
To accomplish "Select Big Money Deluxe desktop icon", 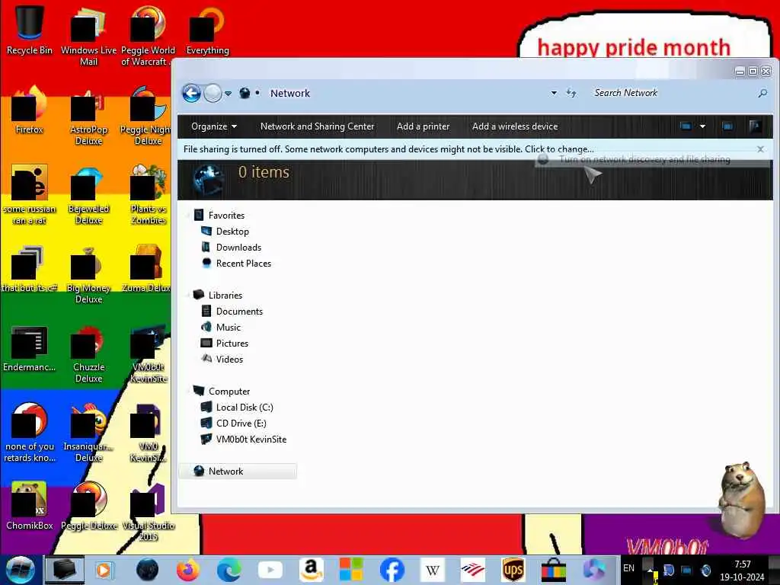I will pyautogui.click(x=88, y=273).
